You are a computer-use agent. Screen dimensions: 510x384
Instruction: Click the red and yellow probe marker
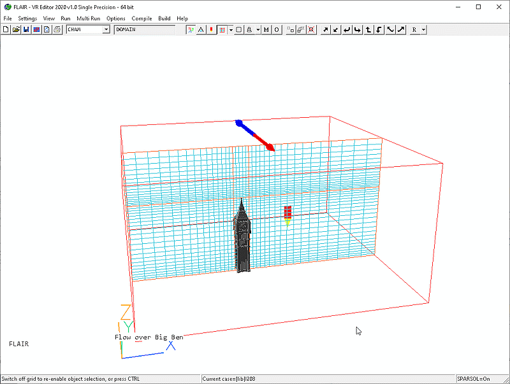coord(288,215)
